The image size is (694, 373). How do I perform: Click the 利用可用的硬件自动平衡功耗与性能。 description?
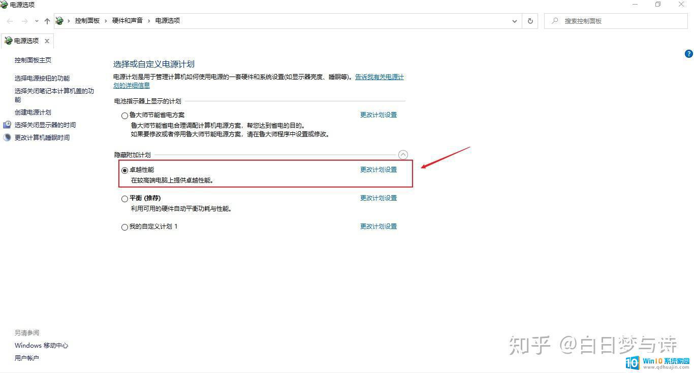tap(181, 209)
